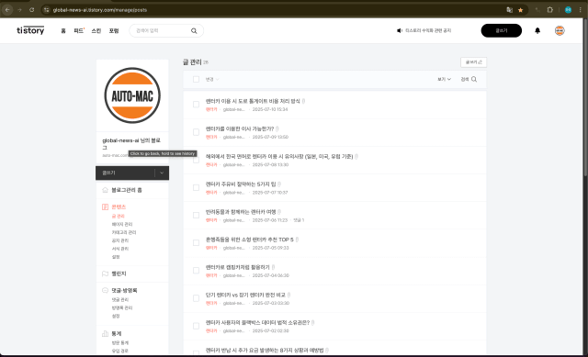The width and height of the screenshot is (588, 357).
Task: Click the large AUTO-MAC blog logo image
Action: coord(132,95)
